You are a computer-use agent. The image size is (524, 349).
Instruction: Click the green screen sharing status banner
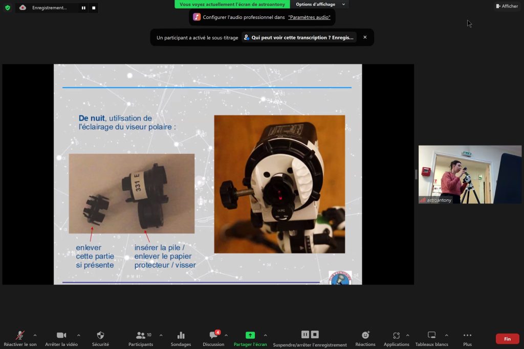(232, 4)
